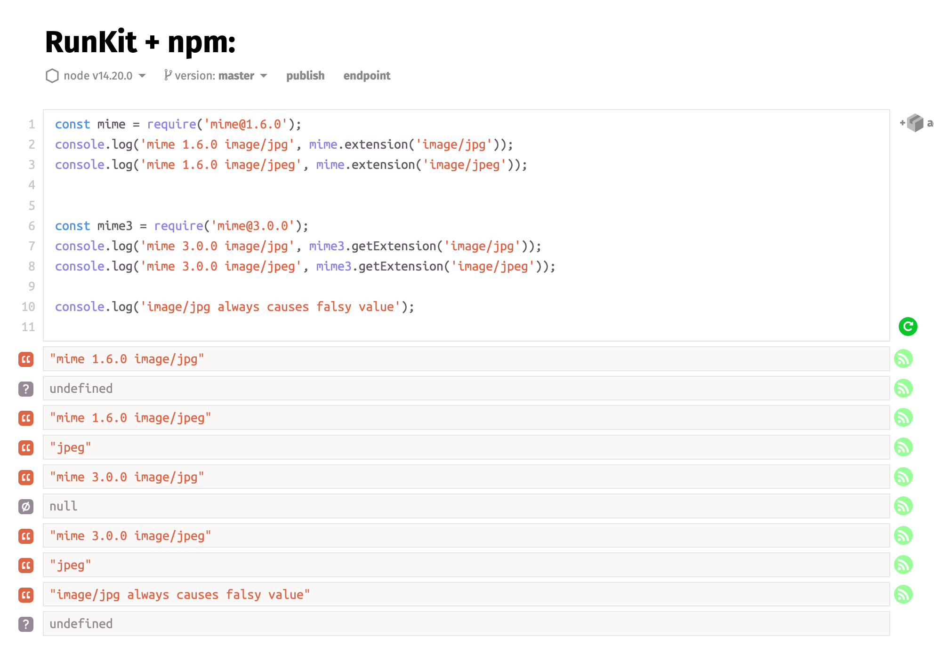
Task: Click line number 5 in the editor gutter
Action: click(x=32, y=206)
